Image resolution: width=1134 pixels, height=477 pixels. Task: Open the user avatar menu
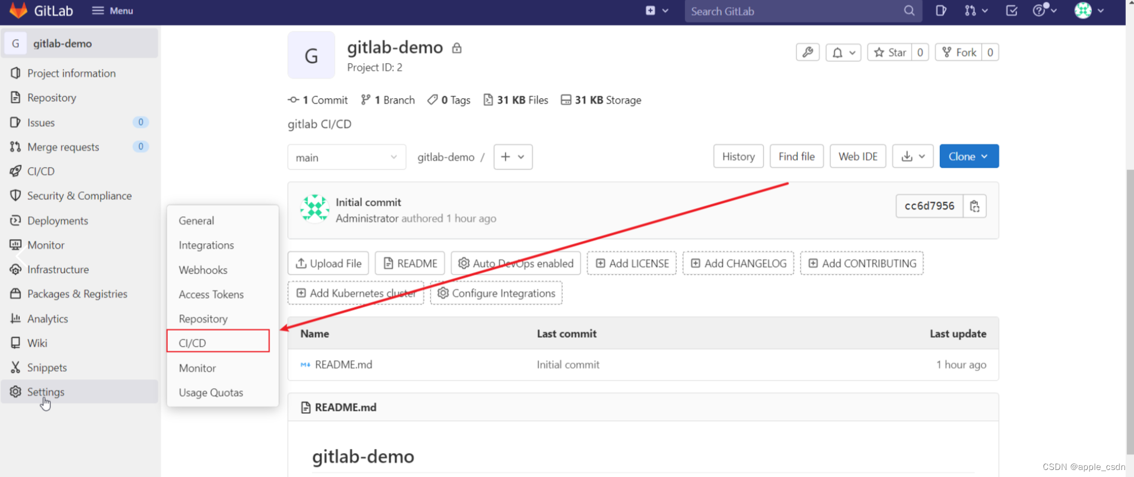click(1089, 10)
